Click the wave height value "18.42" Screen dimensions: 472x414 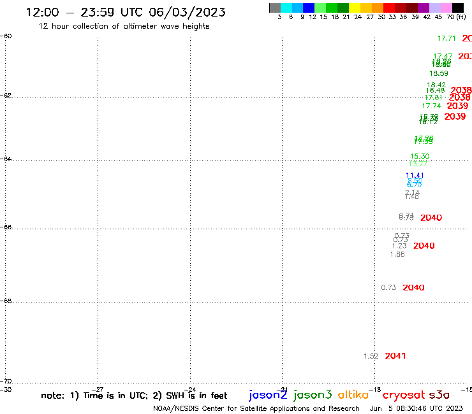(436, 85)
